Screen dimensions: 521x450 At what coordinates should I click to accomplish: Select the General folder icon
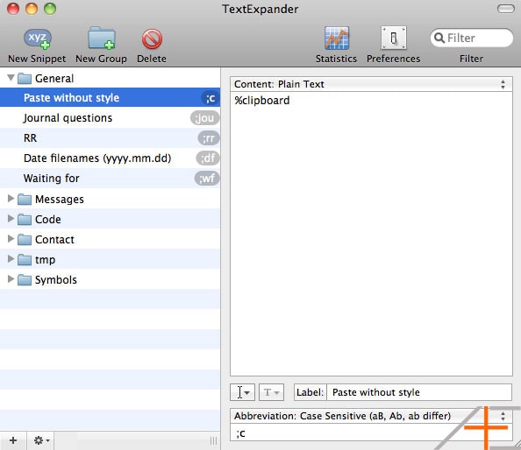25,79
